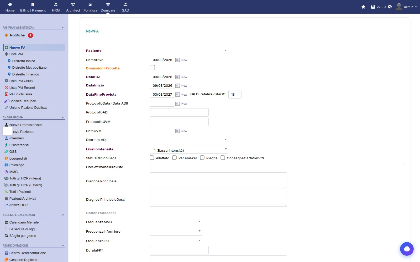Open calendar picker for ProtocolloData
Screen dimensions: 420x262
[177, 103]
